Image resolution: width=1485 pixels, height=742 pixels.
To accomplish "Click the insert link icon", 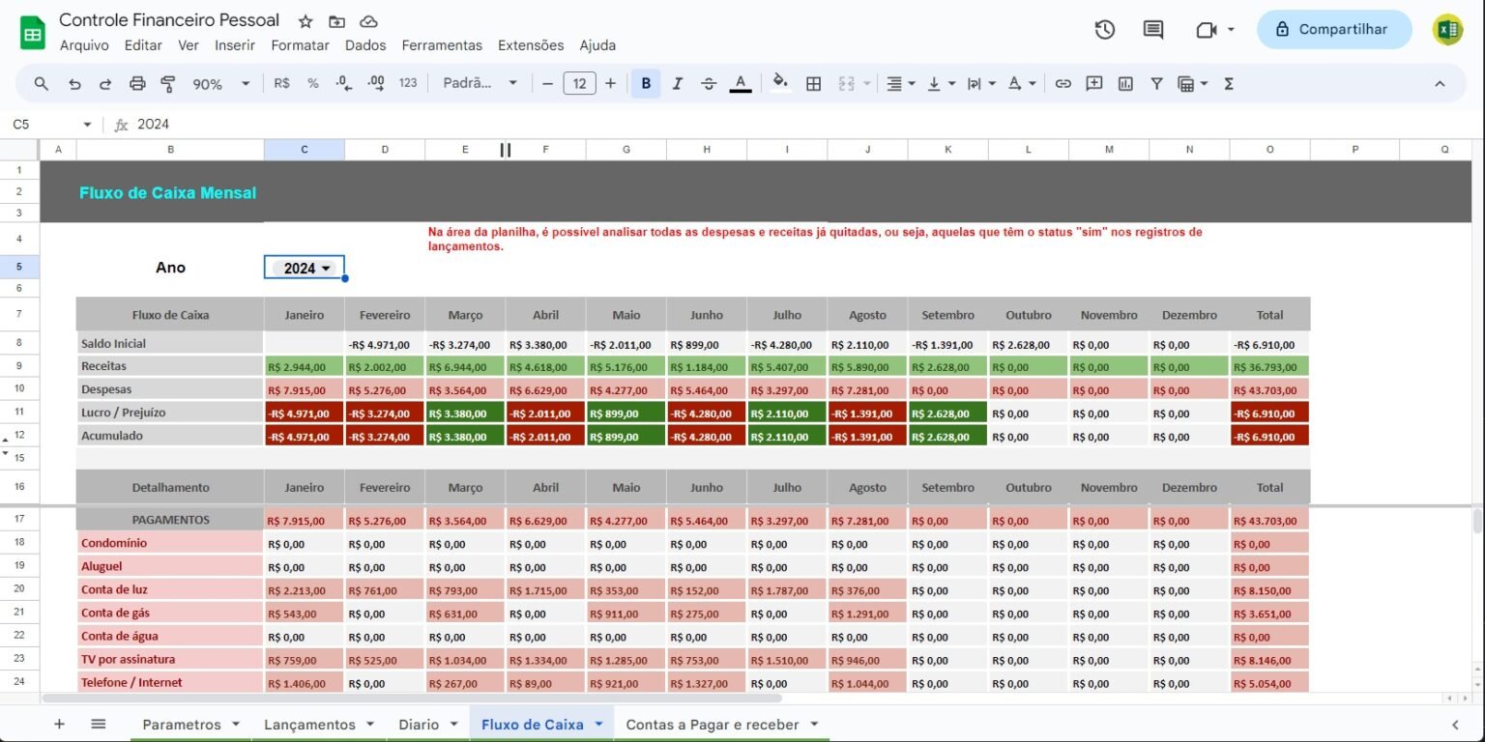I will tap(1063, 84).
